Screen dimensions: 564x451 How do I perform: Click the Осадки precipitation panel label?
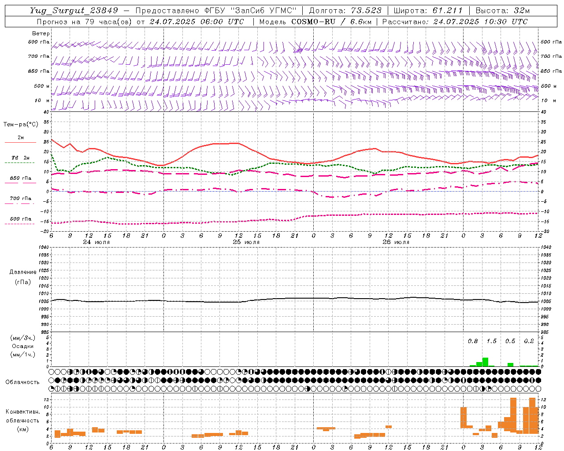23,346
